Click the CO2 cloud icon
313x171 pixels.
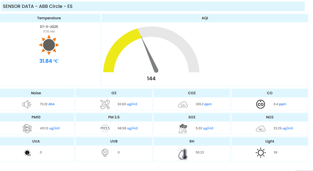[183, 104]
